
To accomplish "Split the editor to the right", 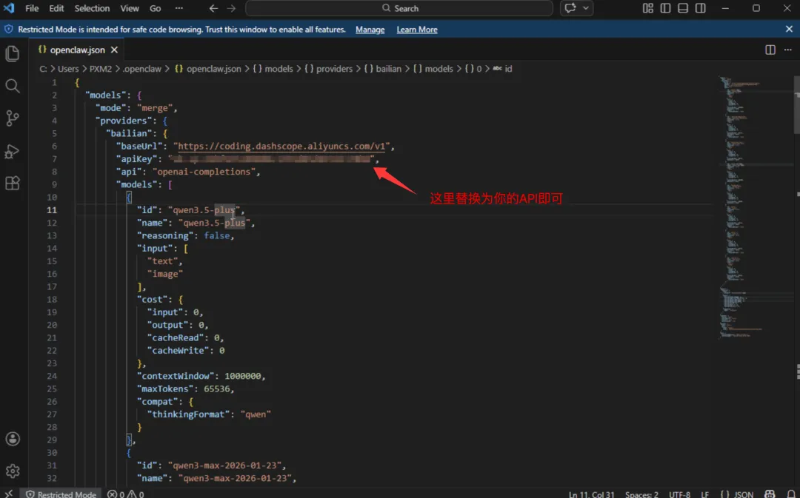I will coord(770,50).
